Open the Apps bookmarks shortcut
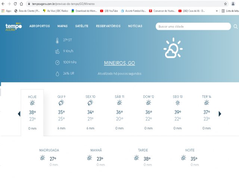 pyautogui.click(x=6, y=11)
